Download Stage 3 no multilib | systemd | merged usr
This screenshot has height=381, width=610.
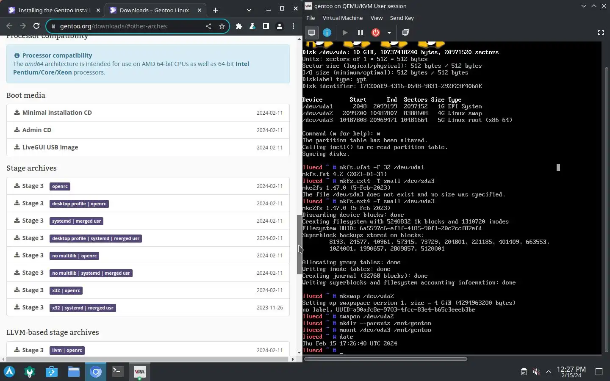point(148,273)
